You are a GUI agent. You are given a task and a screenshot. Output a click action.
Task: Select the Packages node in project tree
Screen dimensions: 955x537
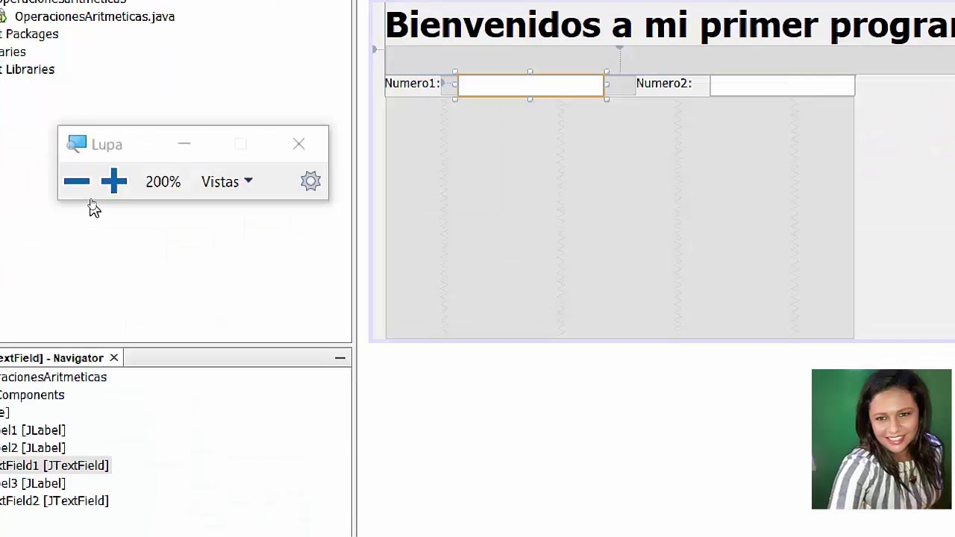pyautogui.click(x=30, y=34)
